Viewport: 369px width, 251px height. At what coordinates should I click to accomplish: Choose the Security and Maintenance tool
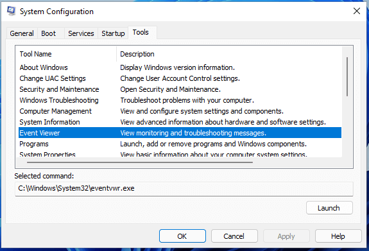(x=180, y=89)
